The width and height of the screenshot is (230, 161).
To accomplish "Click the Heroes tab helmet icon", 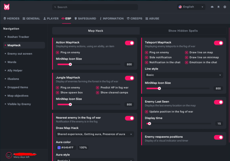I will click(5, 18).
